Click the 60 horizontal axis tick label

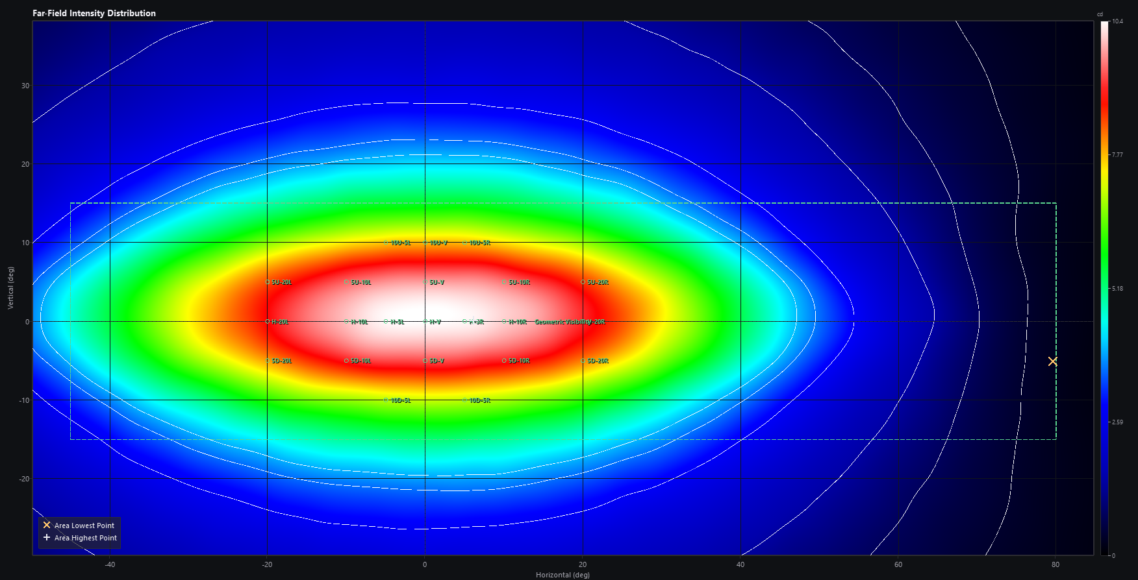(898, 564)
